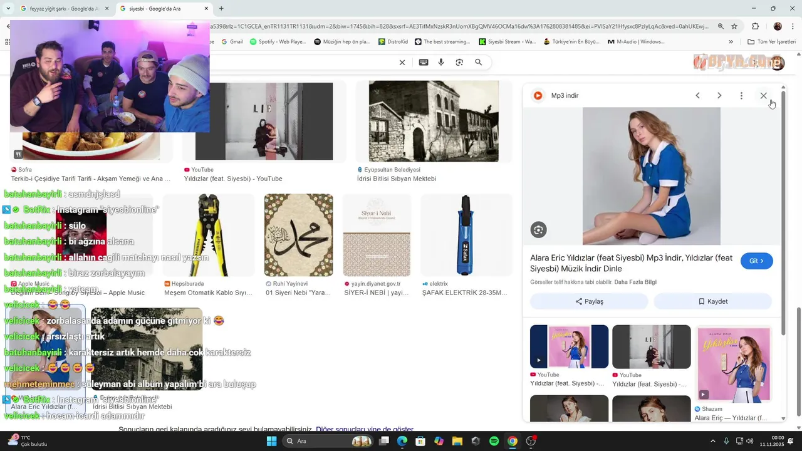The image size is (802, 451).
Task: Open Copilot from the taskbar
Action: (x=439, y=441)
